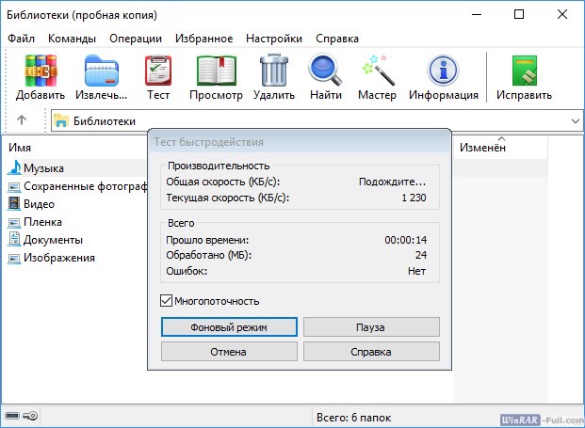Screen dimensions: 585x428
Task: Click the Библиотеки folder icon in address bar
Action: (61, 120)
